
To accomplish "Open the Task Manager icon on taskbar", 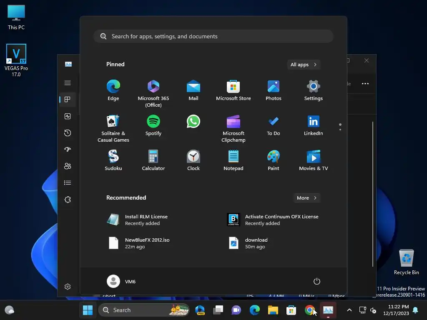I will [328, 310].
